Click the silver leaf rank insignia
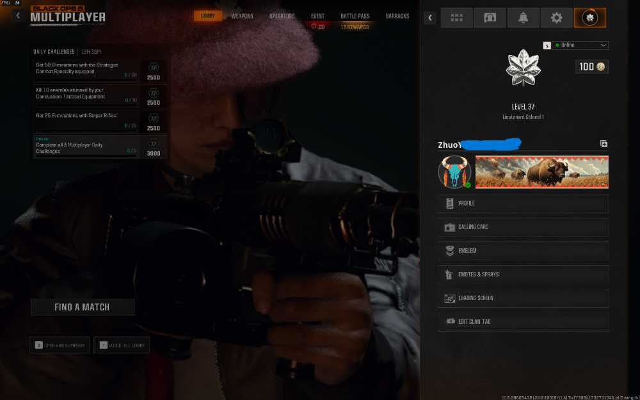The width and height of the screenshot is (640, 400). pos(523,68)
